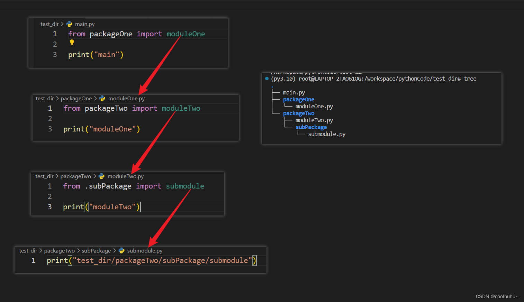Open main.py breadcrumb item
Image resolution: width=524 pixels, height=302 pixels.
(x=85, y=24)
